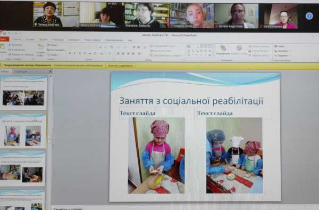The height and width of the screenshot is (210, 319).
Task: Expand the slide Layout dropdown
Action: [x=53, y=45]
